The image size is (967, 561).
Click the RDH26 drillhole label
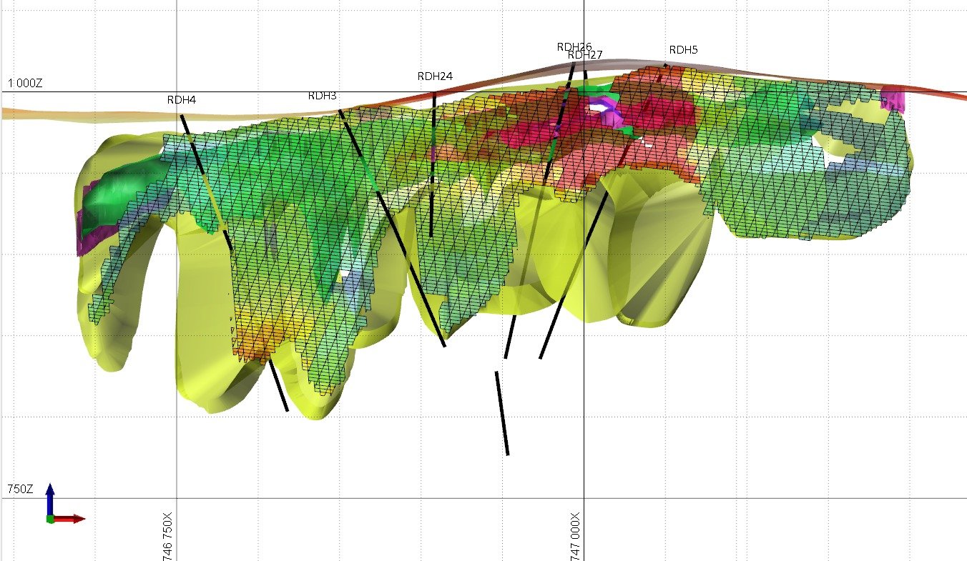(574, 47)
